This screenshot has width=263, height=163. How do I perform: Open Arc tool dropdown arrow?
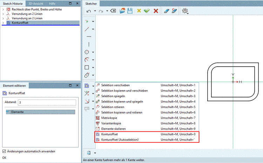pos(93,60)
